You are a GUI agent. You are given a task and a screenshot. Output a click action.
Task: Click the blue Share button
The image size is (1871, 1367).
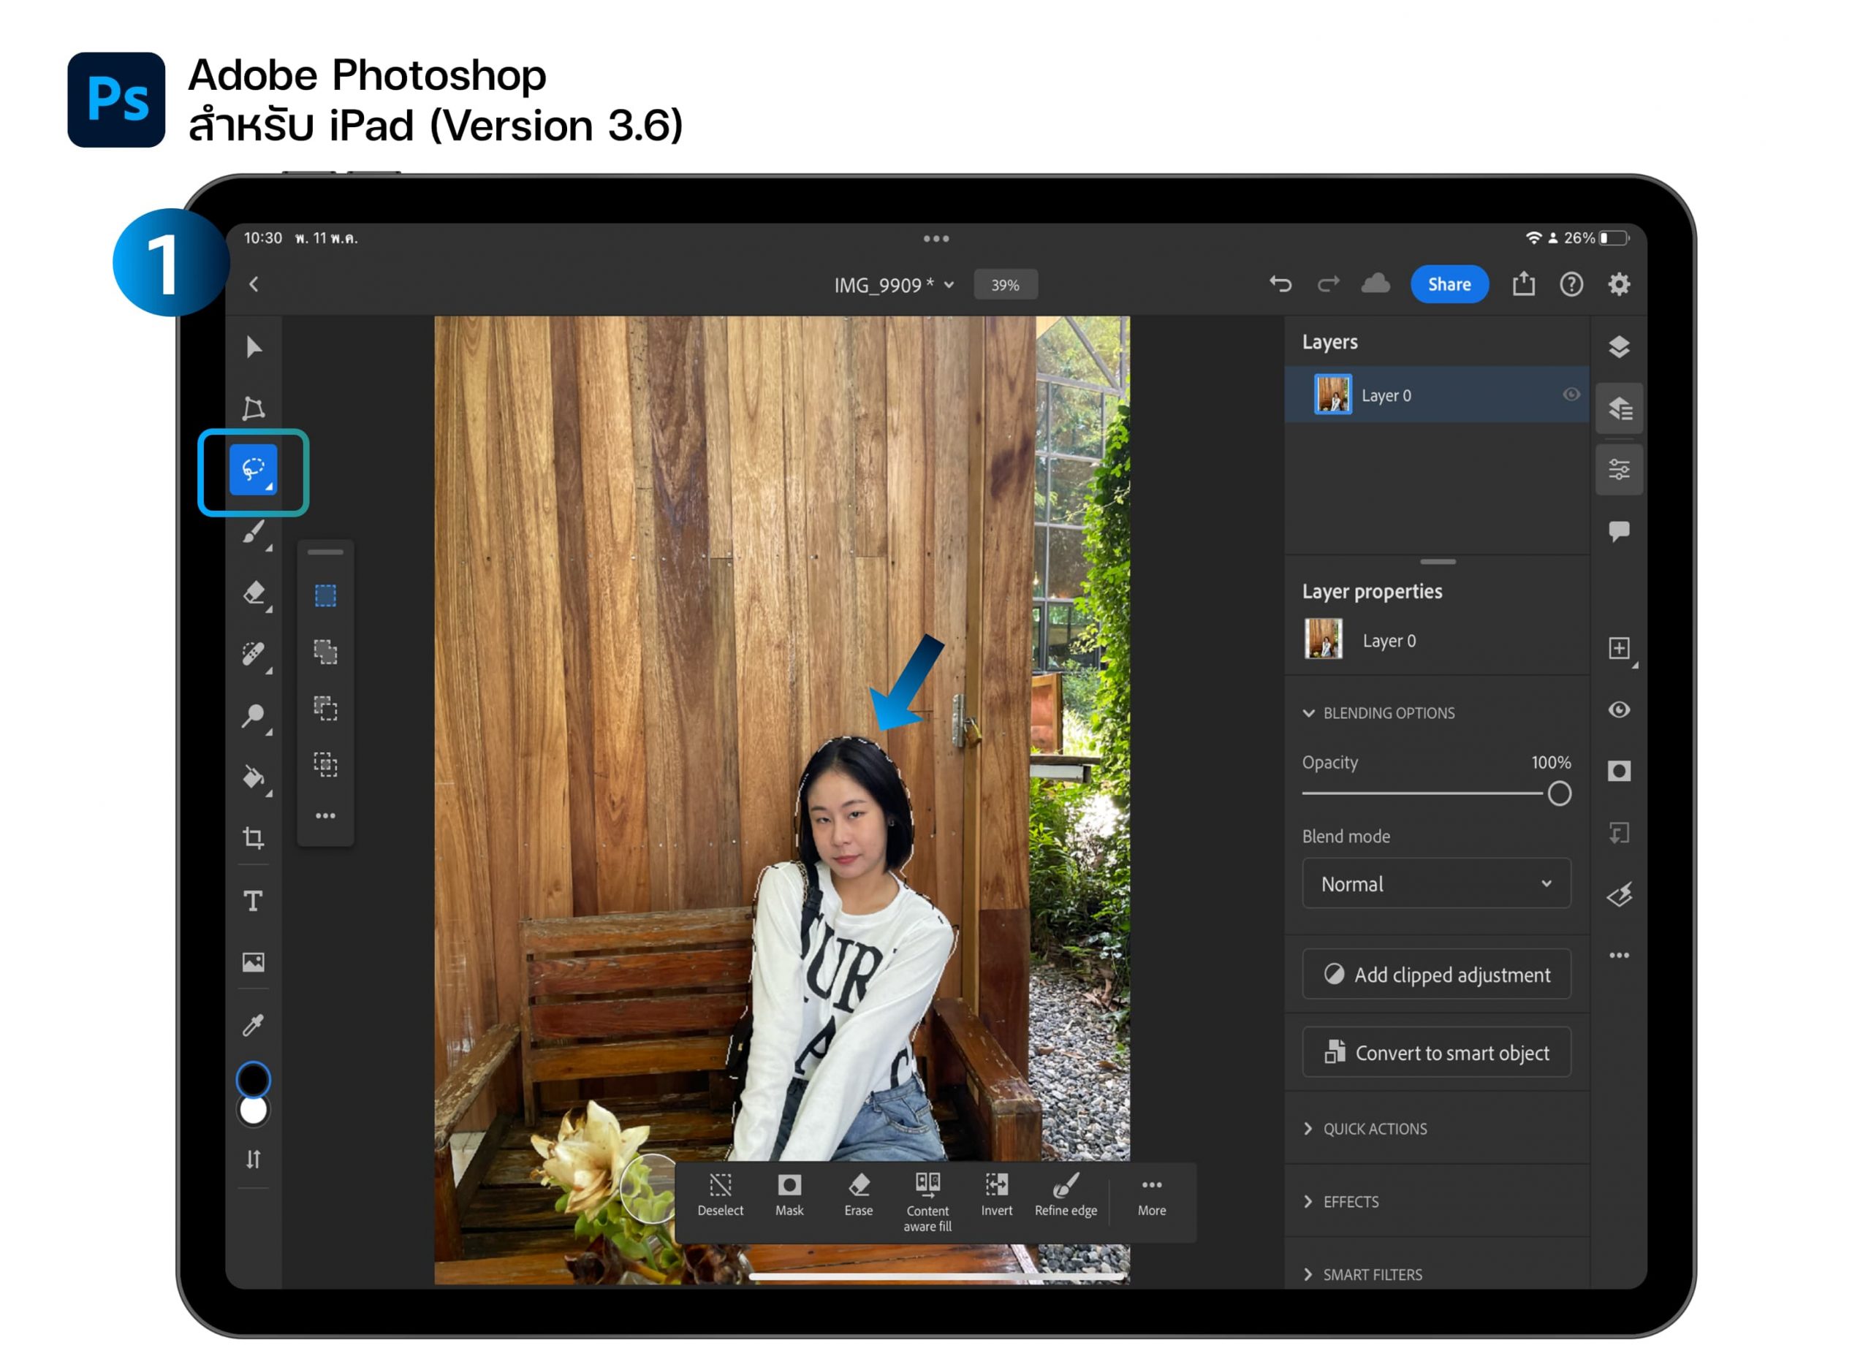coord(1448,285)
